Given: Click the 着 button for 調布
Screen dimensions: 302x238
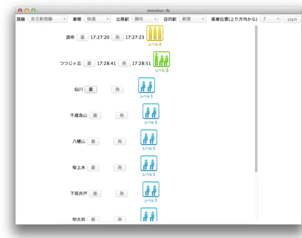Looking at the screenshot, I should tap(82, 37).
